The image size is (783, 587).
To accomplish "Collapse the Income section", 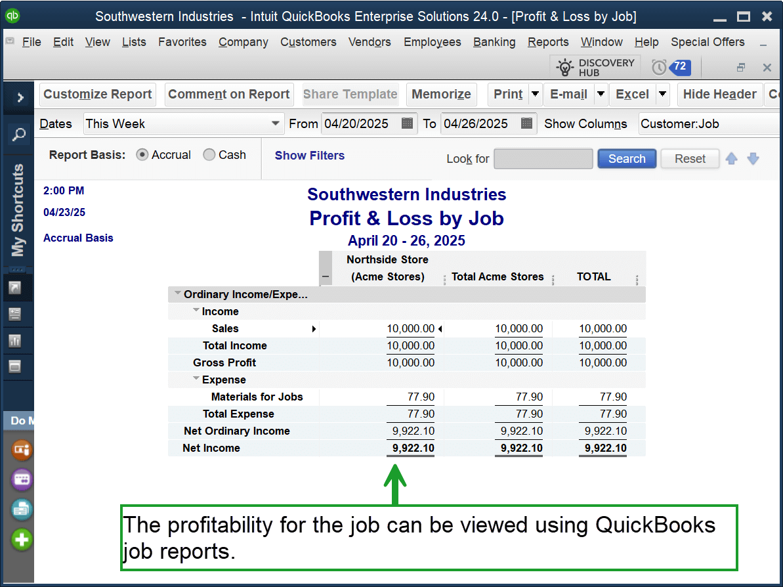I will click(196, 310).
